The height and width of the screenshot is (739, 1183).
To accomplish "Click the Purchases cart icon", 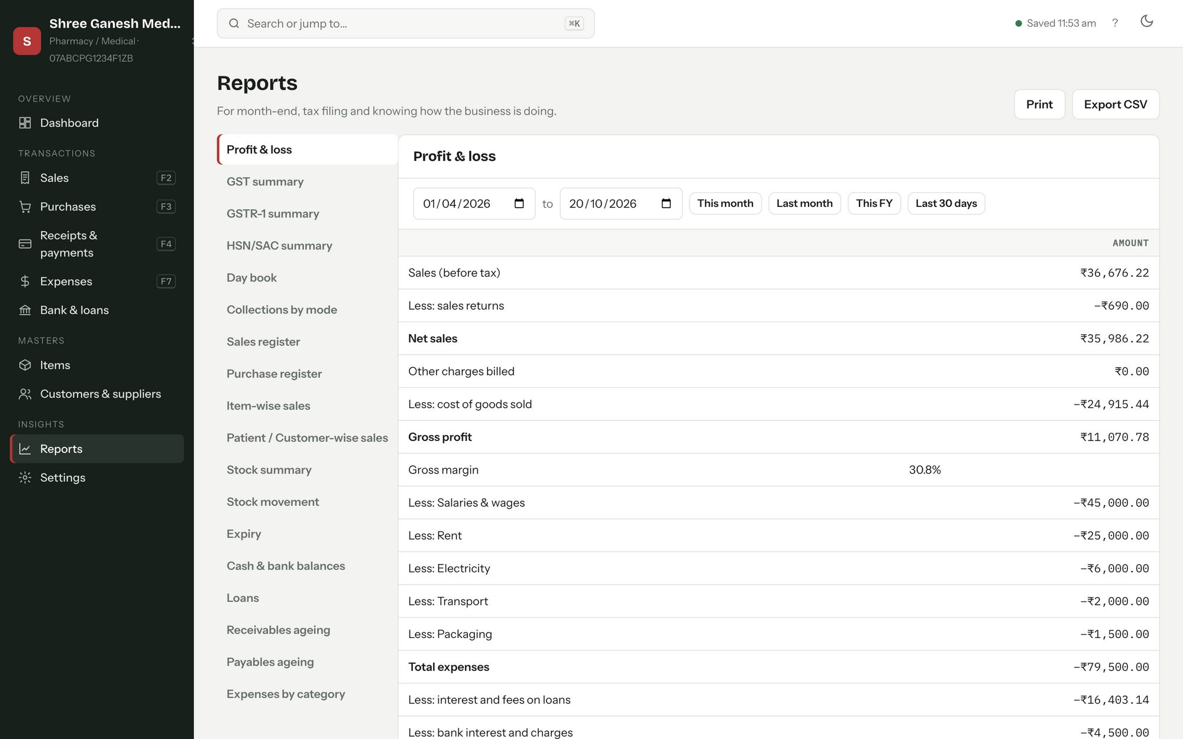I will tap(25, 207).
